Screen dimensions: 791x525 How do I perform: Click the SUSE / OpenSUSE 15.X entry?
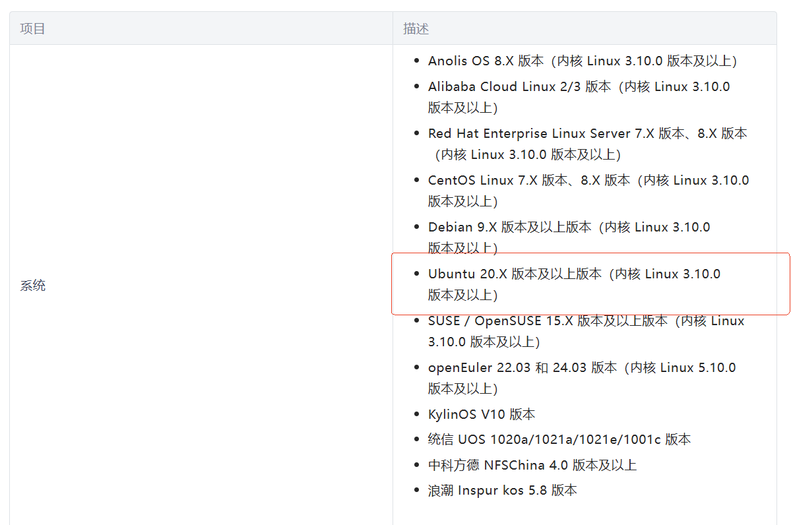pos(586,331)
